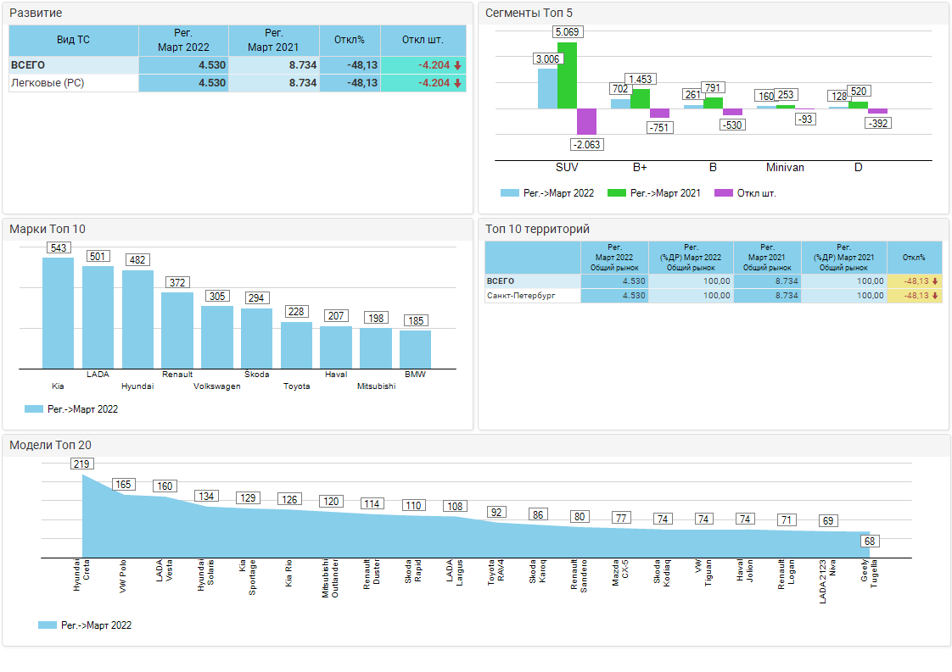Click the 219 data label for Hyundai Creta
Viewport: 952px width, 672px height.
[x=81, y=464]
